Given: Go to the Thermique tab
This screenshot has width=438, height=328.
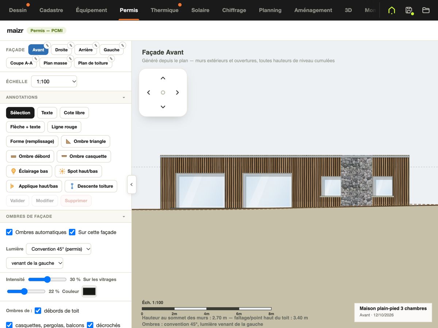Looking at the screenshot, I should click(165, 10).
